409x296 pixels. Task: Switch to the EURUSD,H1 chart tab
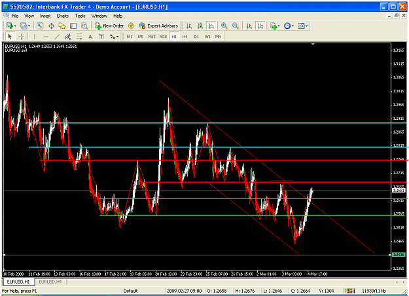[18, 282]
